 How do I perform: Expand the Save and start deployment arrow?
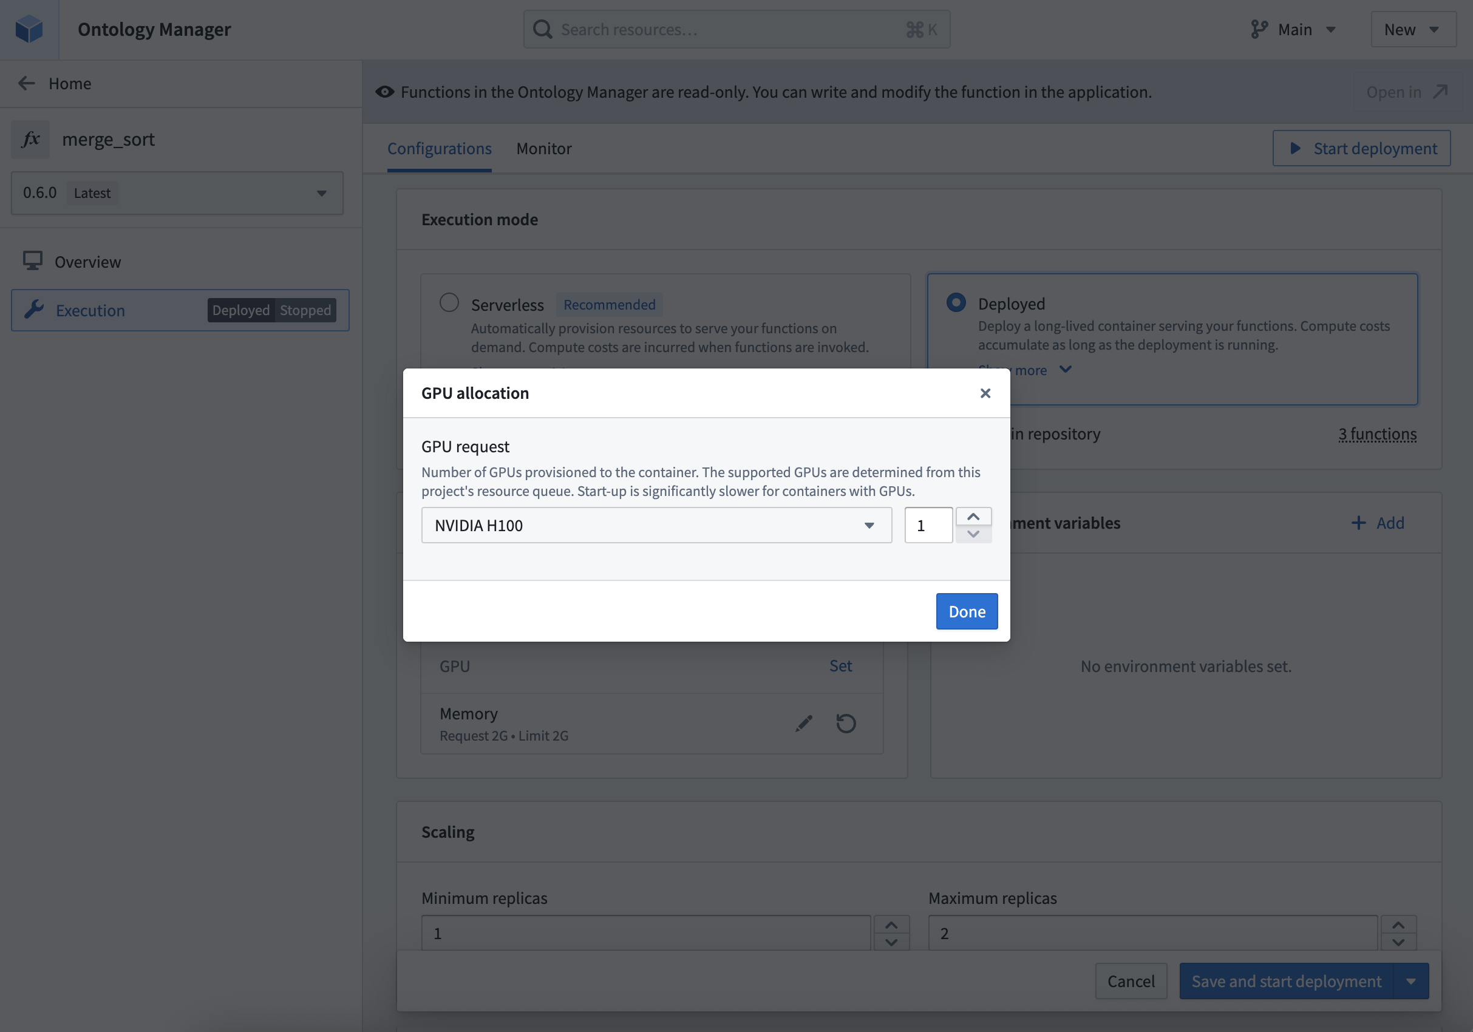pyautogui.click(x=1411, y=982)
